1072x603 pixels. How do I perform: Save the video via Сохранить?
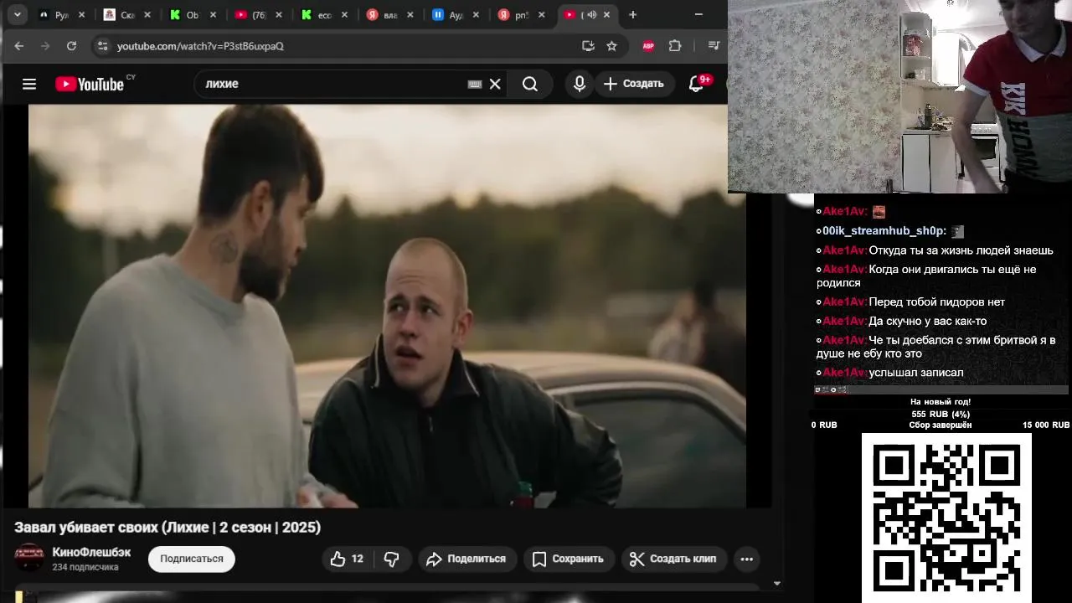pyautogui.click(x=568, y=559)
